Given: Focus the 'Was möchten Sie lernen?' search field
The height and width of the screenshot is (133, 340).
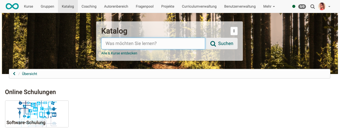Looking at the screenshot, I should click(x=153, y=43).
